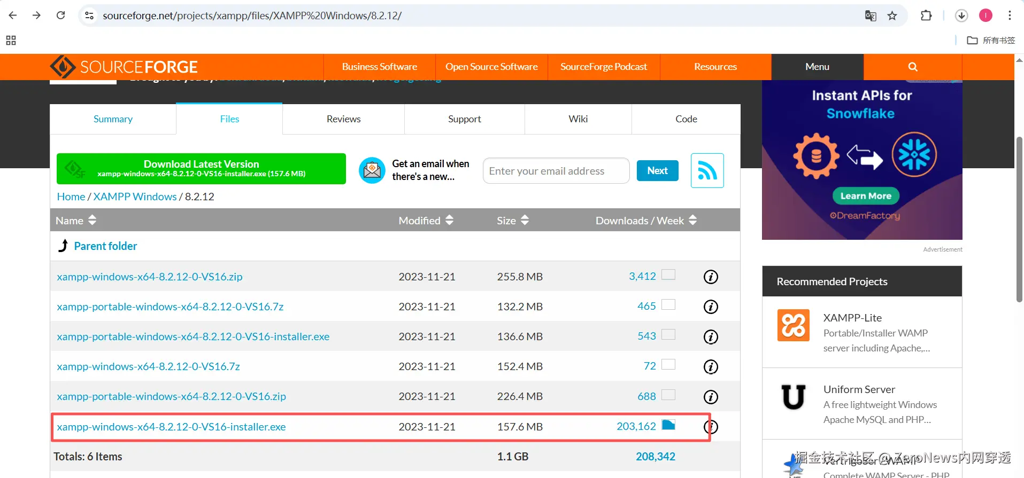Switch to the Support tab
Image resolution: width=1024 pixels, height=478 pixels.
(x=465, y=119)
